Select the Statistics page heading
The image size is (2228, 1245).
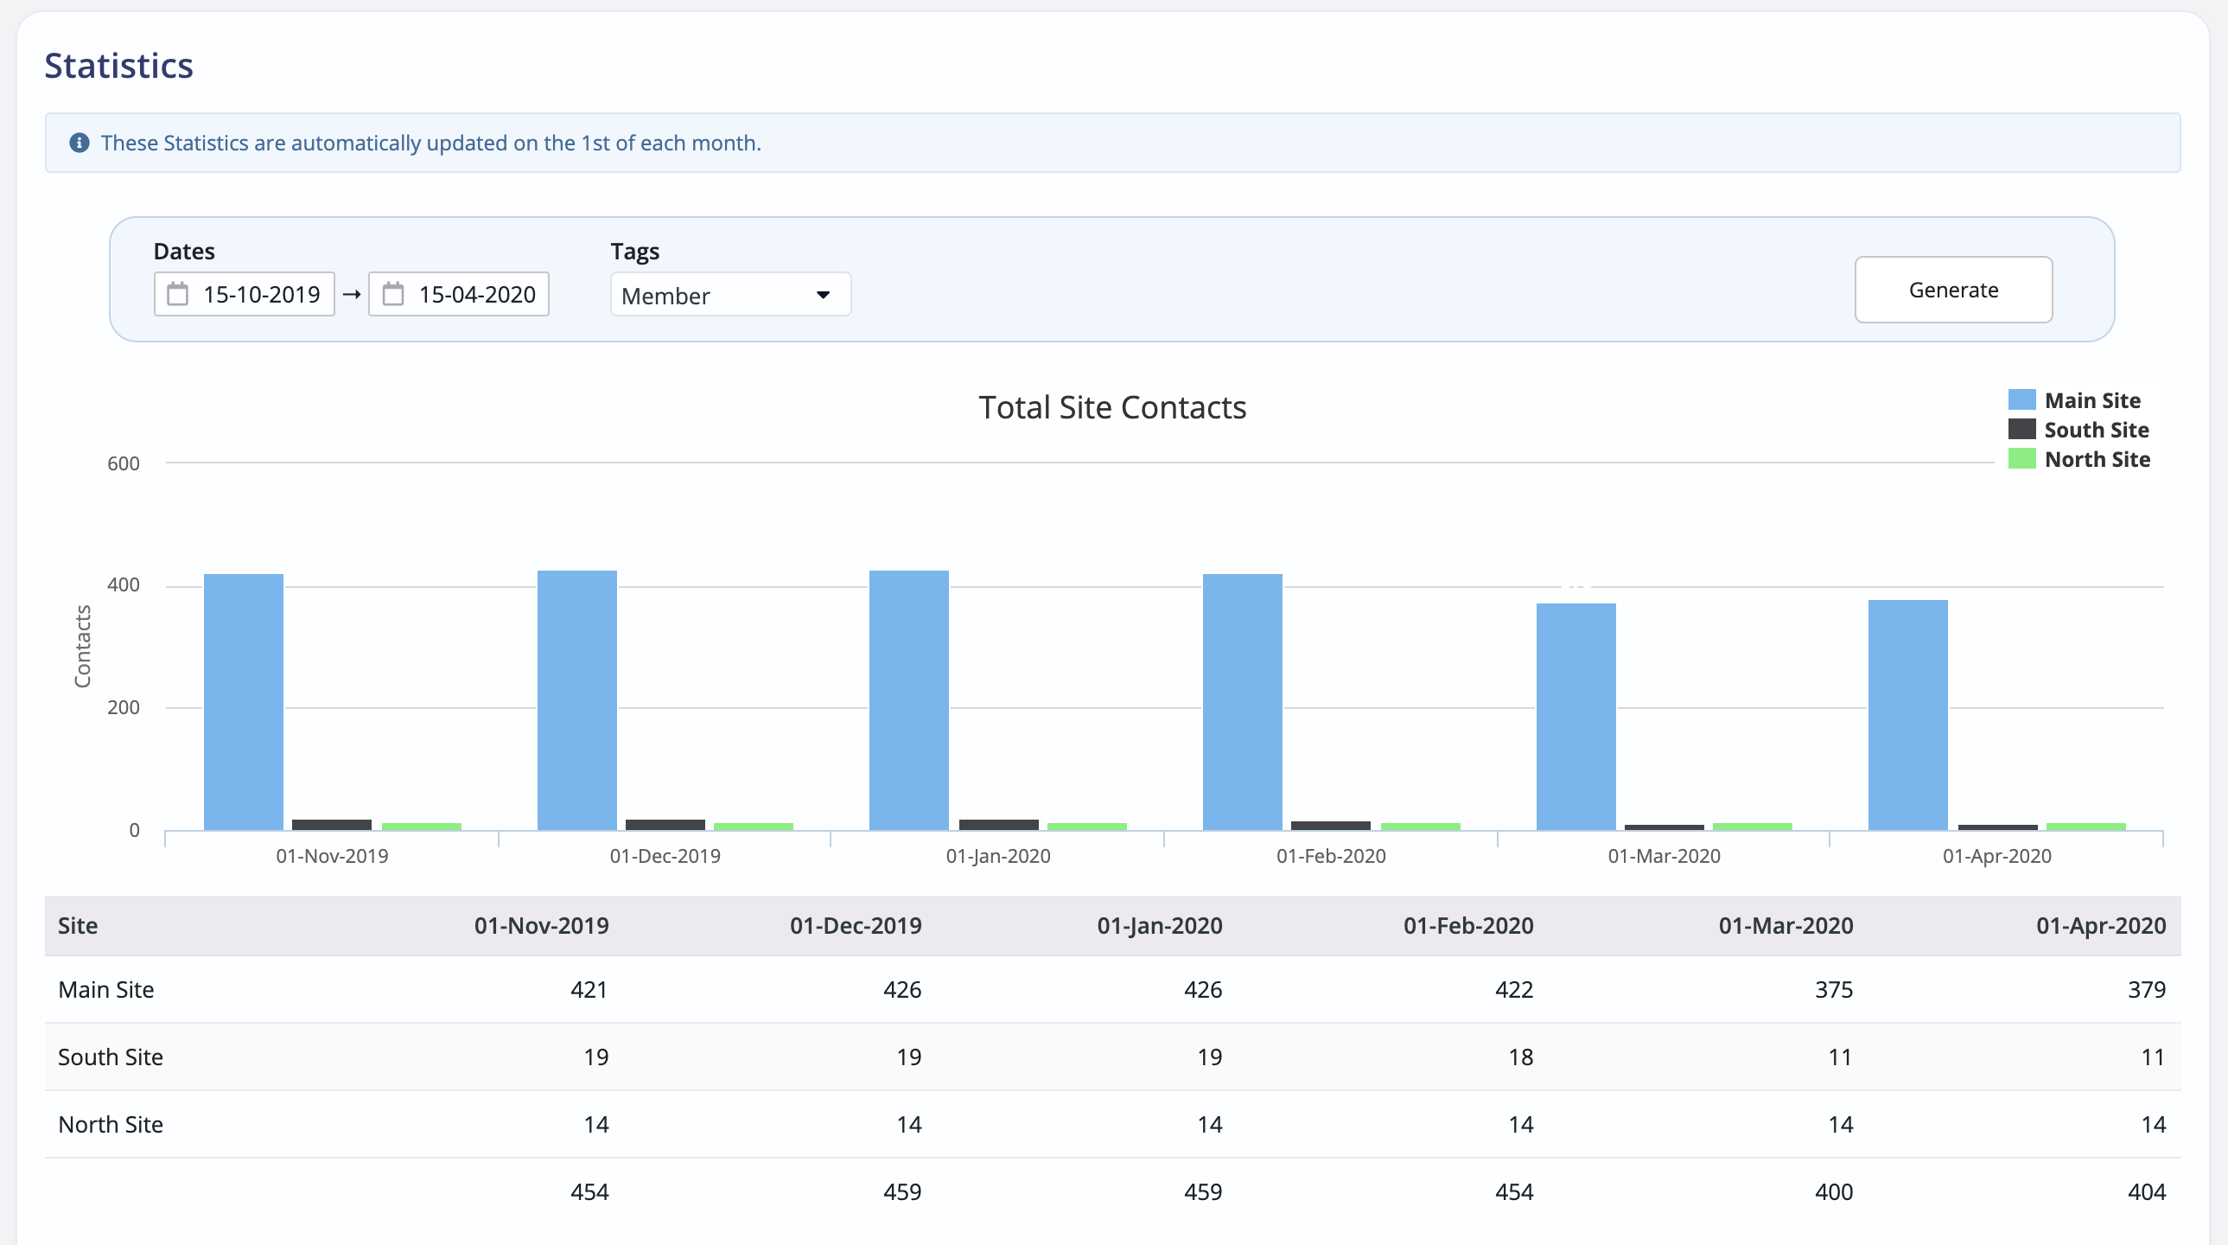pos(119,64)
